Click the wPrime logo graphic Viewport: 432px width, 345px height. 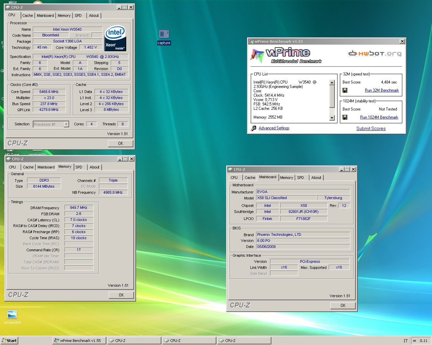(x=286, y=56)
